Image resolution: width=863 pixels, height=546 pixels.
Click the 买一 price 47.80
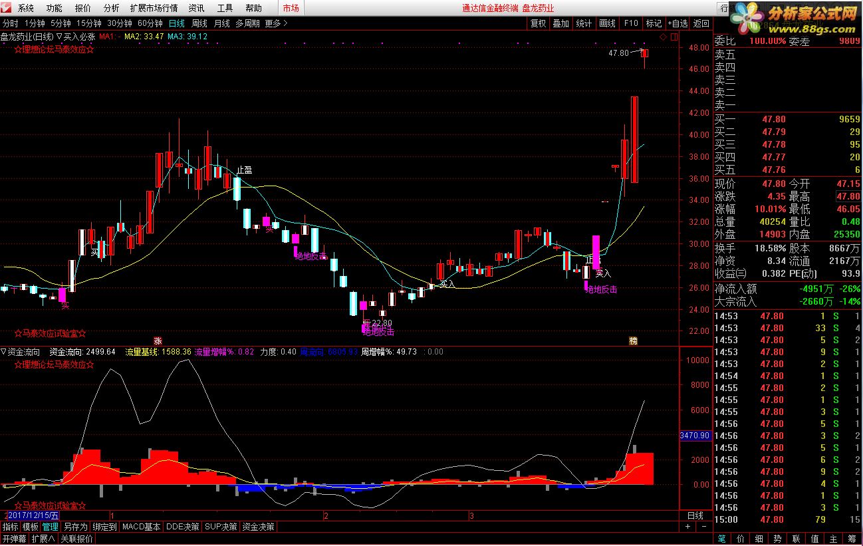(x=773, y=119)
